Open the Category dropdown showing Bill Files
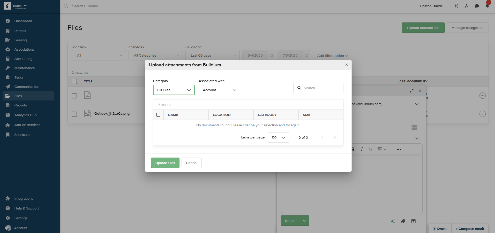495x233 pixels. [174, 90]
